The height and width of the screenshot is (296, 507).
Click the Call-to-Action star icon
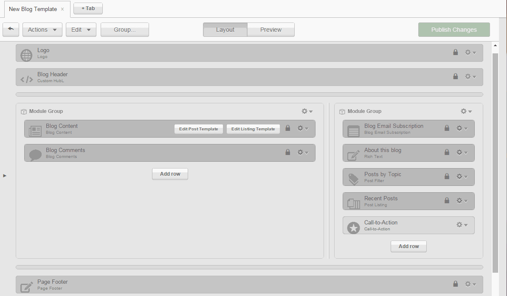click(353, 227)
